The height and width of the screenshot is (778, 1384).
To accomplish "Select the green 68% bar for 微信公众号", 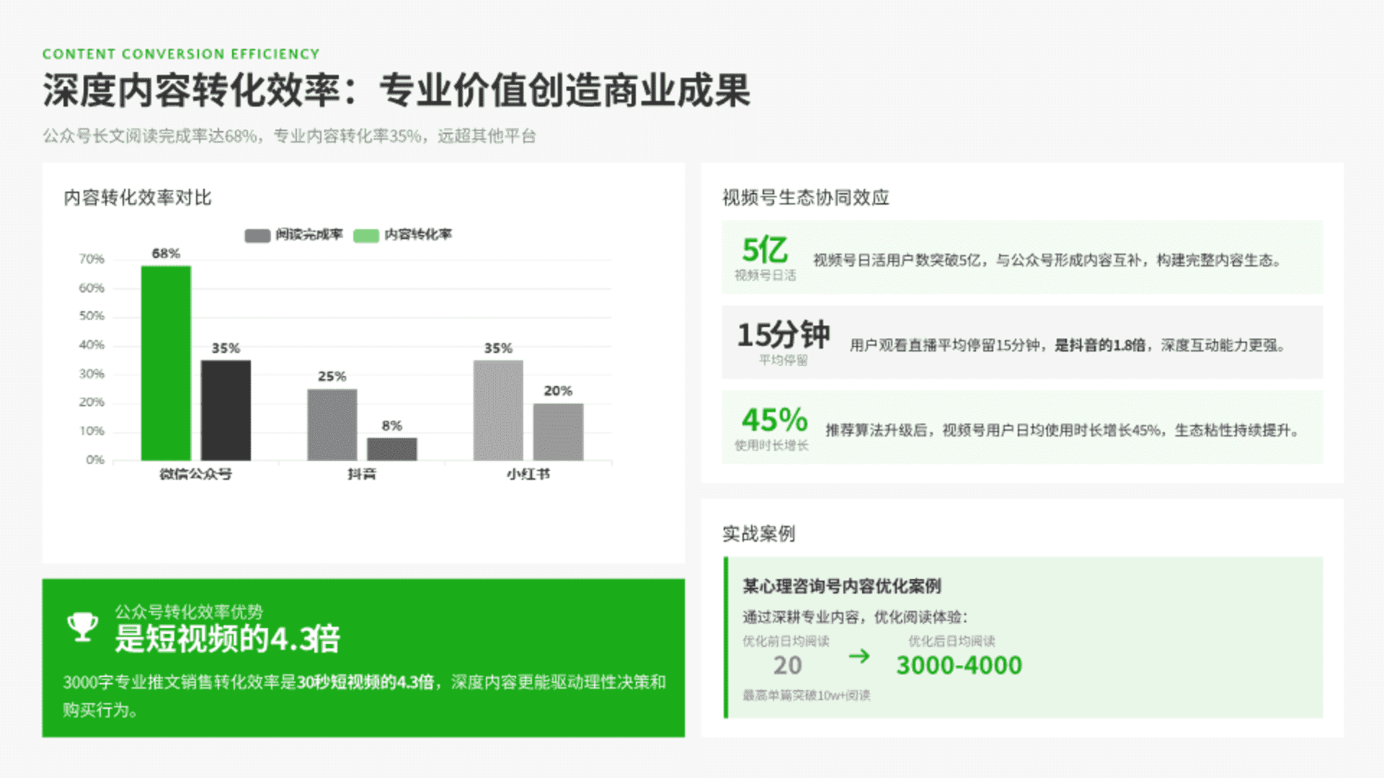I will click(x=166, y=363).
